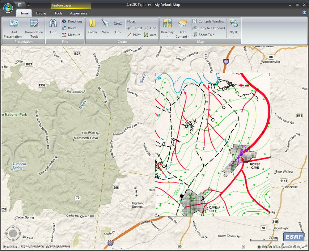Screen dimensions: 309x251
Task: Click the Notes group label
Action: point(131,21)
